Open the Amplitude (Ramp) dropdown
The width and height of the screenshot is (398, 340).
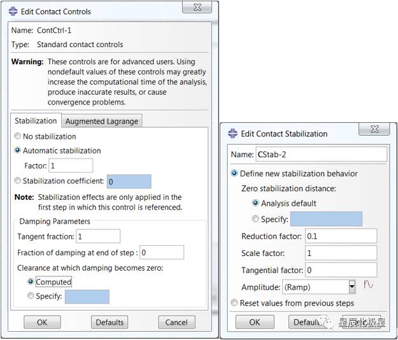(x=352, y=287)
